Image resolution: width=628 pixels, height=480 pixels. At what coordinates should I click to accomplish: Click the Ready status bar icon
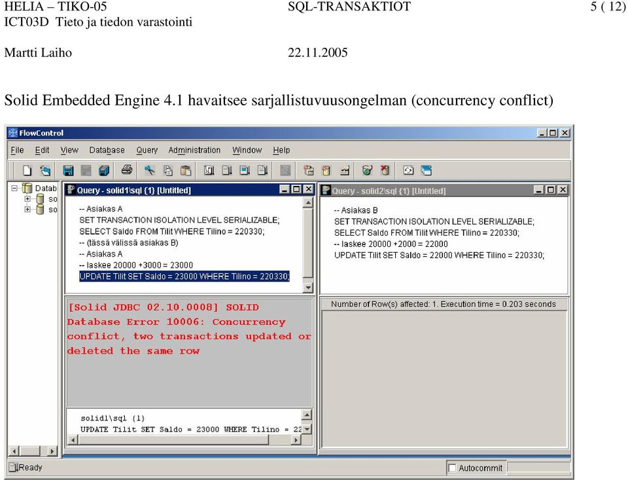pyautogui.click(x=14, y=467)
